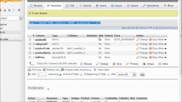Click help icon beside Indexes heading

coord(48,89)
